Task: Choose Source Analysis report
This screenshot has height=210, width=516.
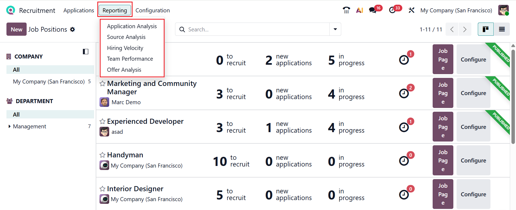Action: pos(126,37)
